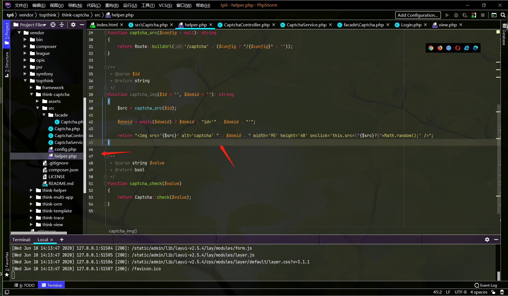Viewport: 508px width, 296px height.
Task: Open composer.json in project tree
Action: tap(63, 170)
